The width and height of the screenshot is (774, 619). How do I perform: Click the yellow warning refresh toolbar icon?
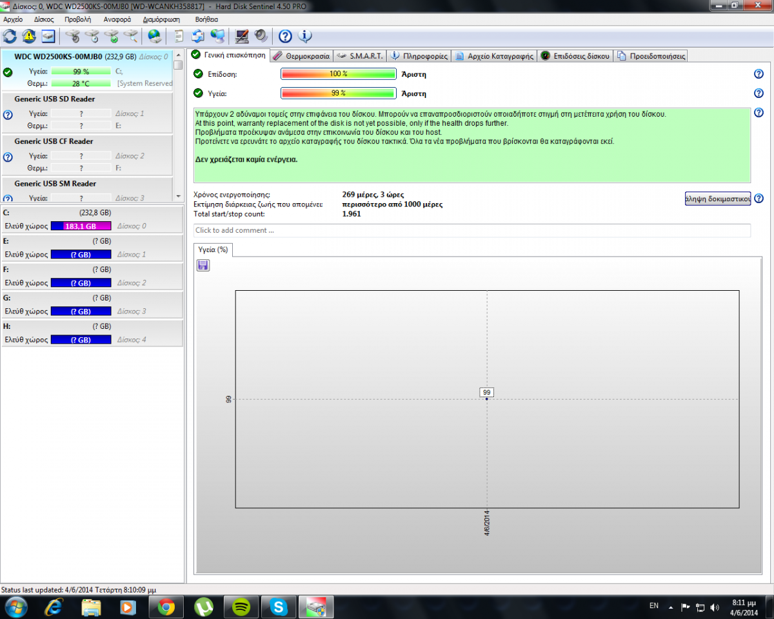[x=29, y=35]
